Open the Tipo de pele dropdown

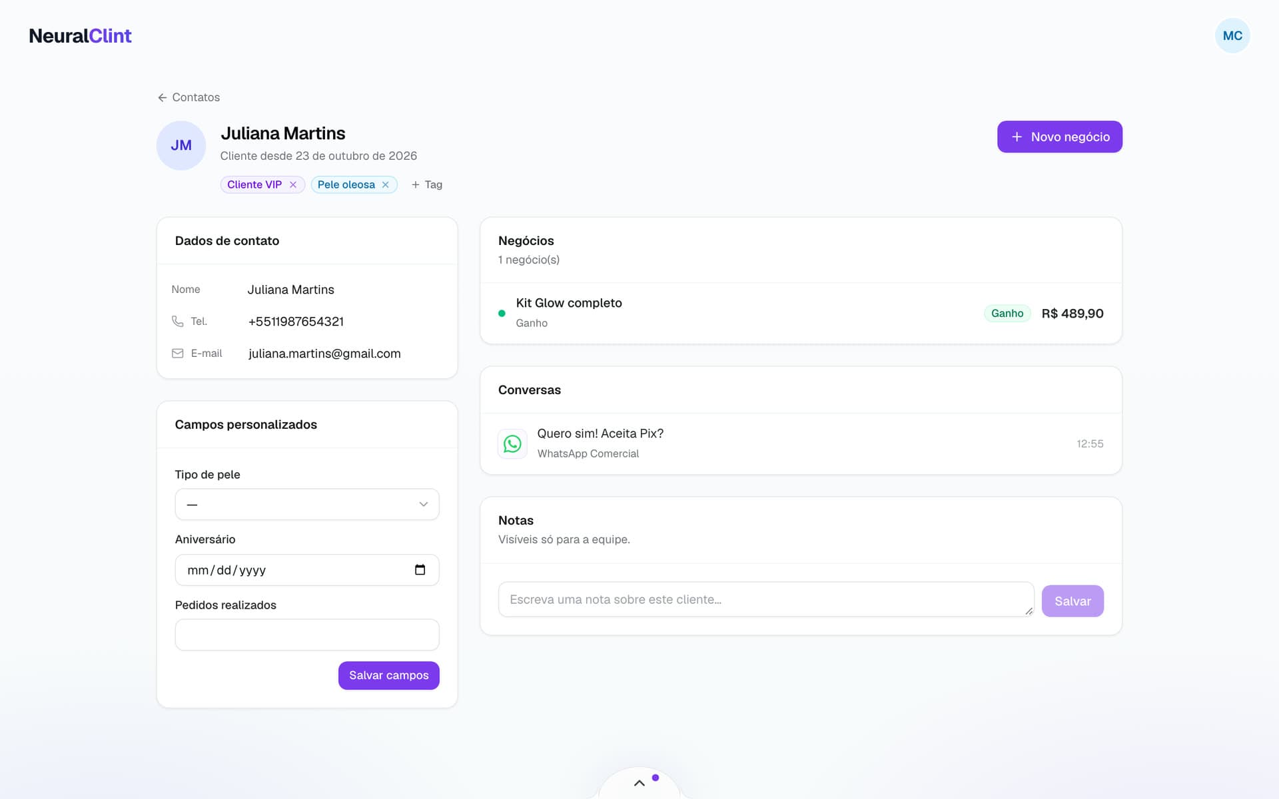(307, 504)
